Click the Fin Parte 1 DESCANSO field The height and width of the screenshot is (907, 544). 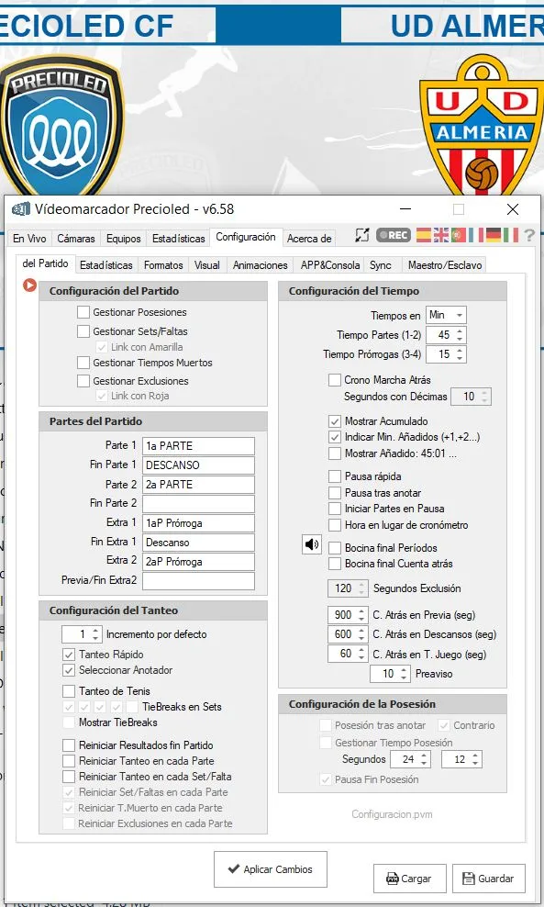tap(198, 465)
